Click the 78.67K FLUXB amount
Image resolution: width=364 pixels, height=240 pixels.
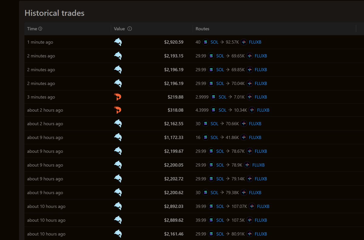238,151
